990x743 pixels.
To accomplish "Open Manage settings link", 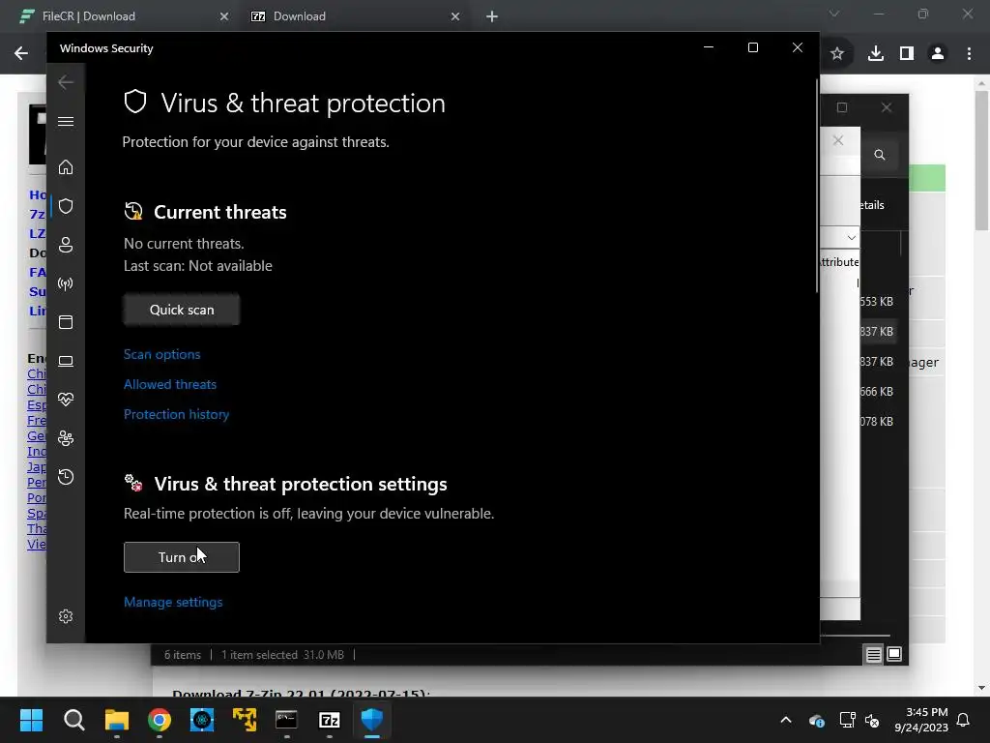I will point(173,602).
